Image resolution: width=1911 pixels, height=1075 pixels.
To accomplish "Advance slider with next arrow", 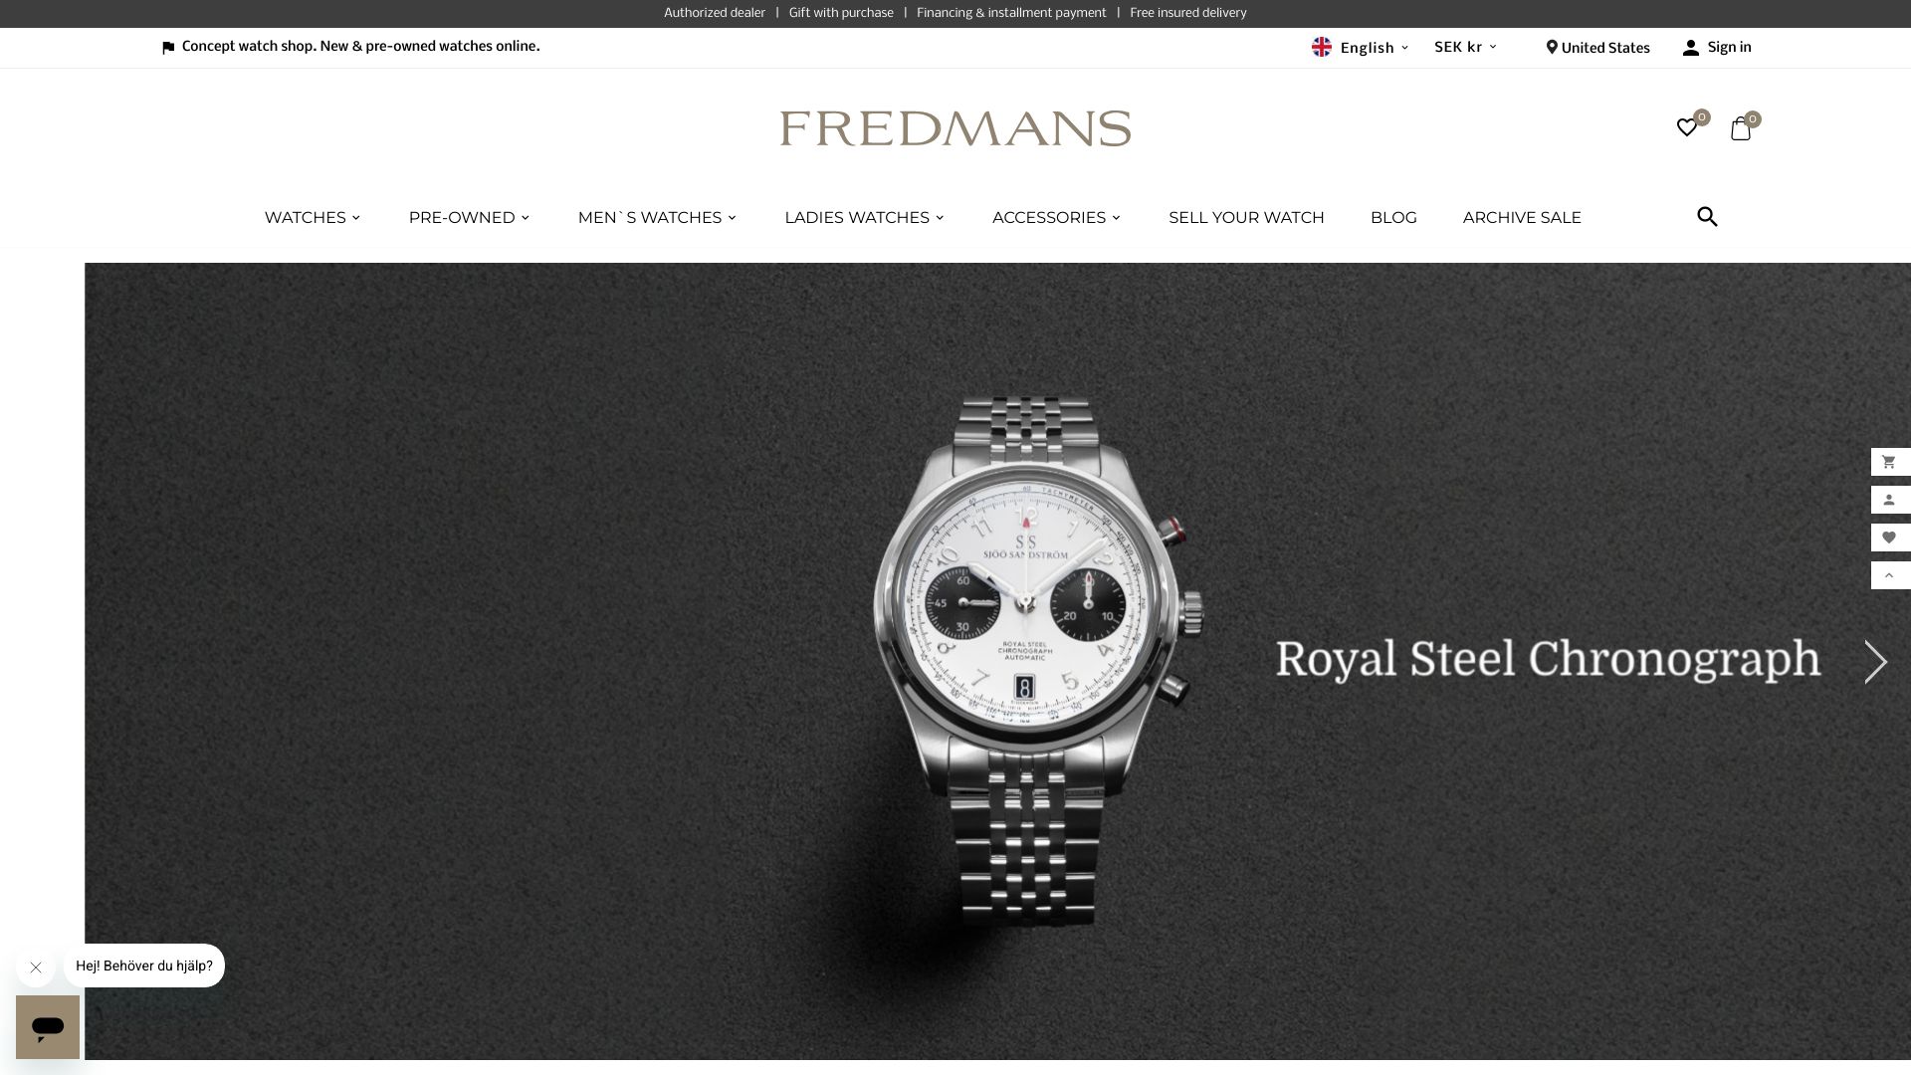I will (1875, 662).
